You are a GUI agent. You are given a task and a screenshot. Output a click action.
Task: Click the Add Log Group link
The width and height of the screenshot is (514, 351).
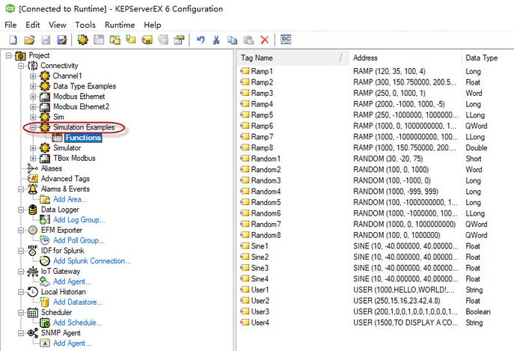click(79, 220)
